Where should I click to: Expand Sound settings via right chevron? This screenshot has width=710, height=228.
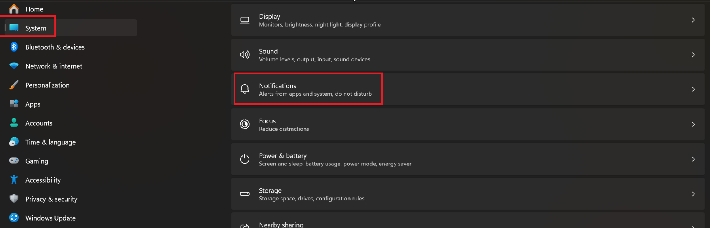(x=693, y=55)
